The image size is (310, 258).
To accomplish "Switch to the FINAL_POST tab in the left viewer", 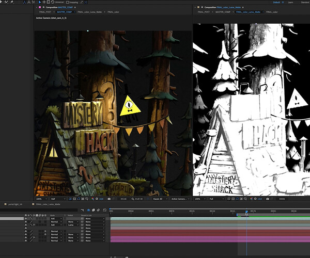I will tap(45, 11).
